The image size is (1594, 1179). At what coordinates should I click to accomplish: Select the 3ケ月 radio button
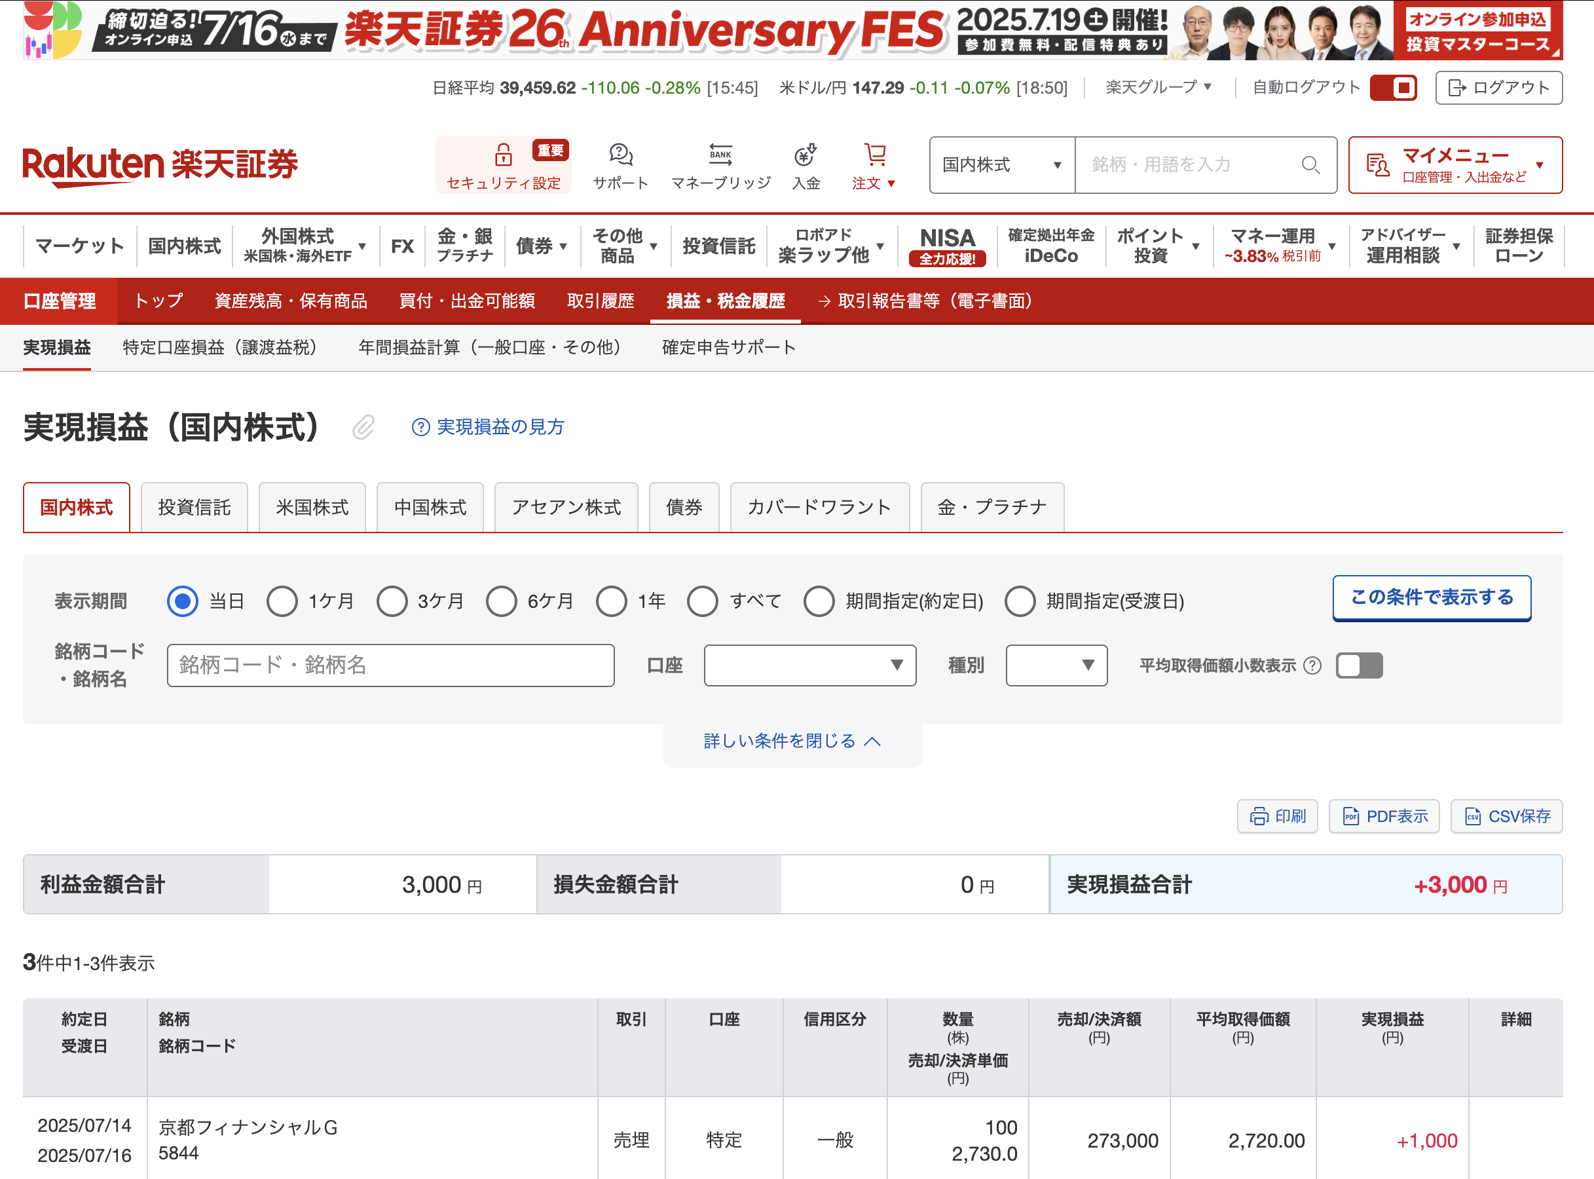(392, 601)
